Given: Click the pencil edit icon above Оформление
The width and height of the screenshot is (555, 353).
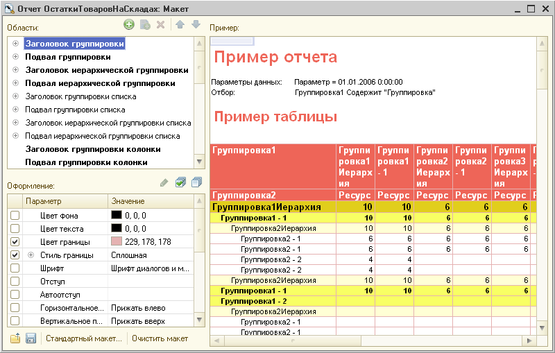Looking at the screenshot, I should [164, 182].
